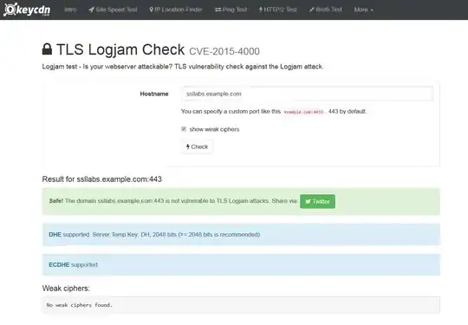Click the Check button
Screen dimensions: 468x325
197,146
